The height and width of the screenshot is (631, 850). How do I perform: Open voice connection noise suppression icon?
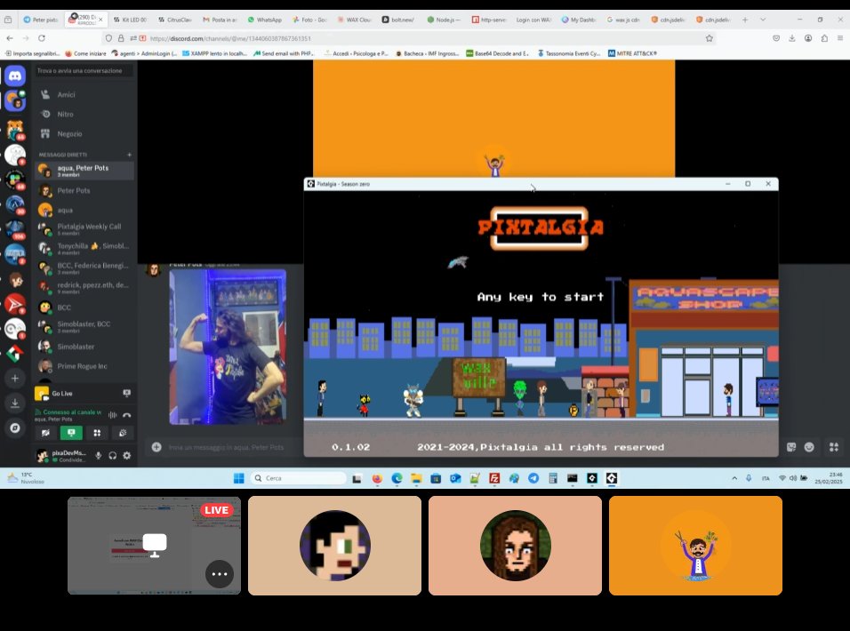(112, 415)
